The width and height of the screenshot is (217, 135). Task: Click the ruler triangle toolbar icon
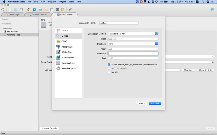click(x=46, y=9)
